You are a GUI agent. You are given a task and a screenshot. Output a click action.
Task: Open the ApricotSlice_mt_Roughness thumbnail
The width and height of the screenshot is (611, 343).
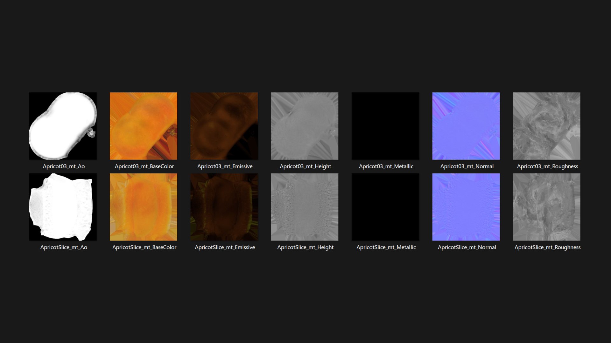pos(547,207)
